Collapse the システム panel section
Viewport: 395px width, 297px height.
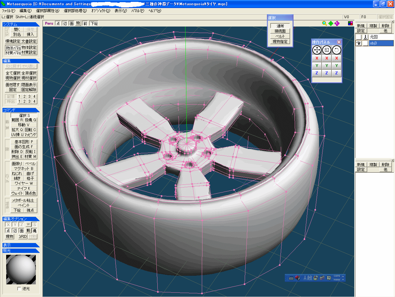coord(20,24)
